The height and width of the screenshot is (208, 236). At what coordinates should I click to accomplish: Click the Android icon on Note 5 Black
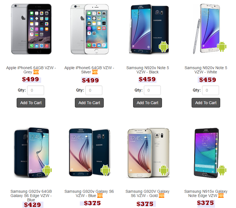(164, 47)
